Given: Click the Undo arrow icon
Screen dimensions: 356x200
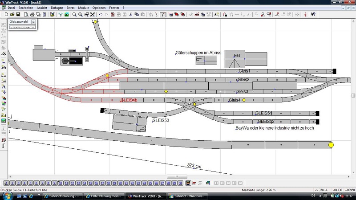Looking at the screenshot, I should pos(101,15).
